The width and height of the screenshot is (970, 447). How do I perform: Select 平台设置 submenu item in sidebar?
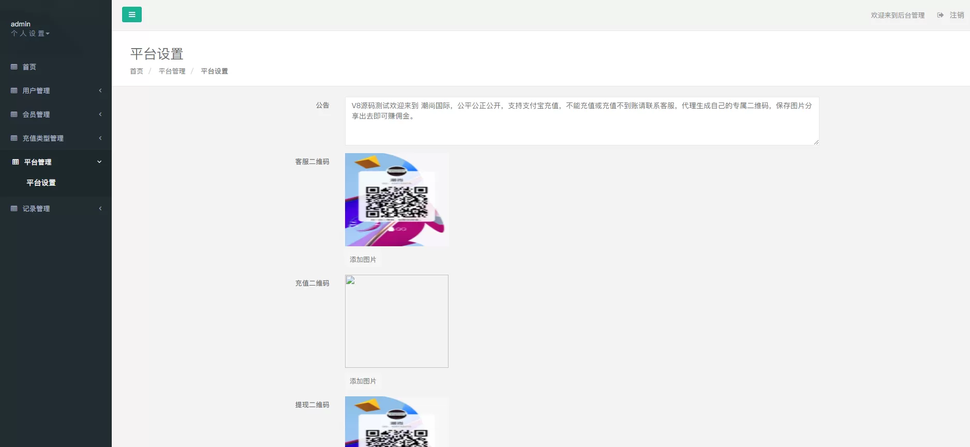(41, 183)
